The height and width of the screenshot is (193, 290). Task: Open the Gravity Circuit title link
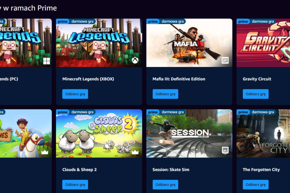point(257,79)
